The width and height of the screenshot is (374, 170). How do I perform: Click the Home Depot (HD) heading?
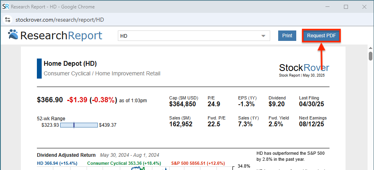click(x=70, y=64)
